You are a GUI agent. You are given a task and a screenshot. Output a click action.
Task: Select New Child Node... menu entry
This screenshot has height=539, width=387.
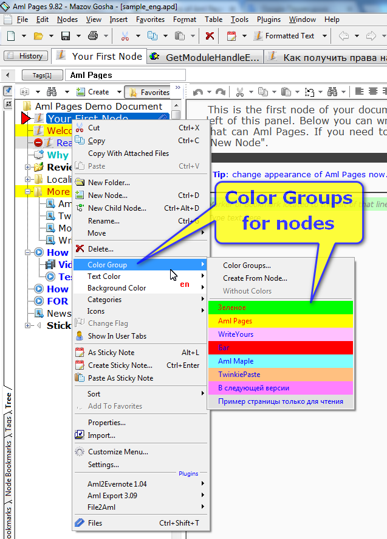141,208
